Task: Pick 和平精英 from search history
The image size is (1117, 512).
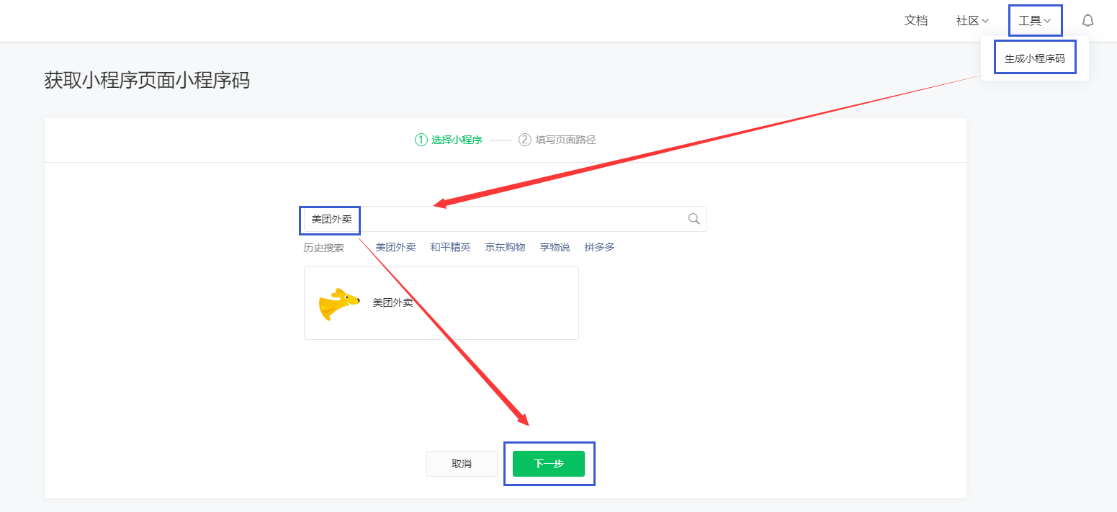Action: coord(450,247)
